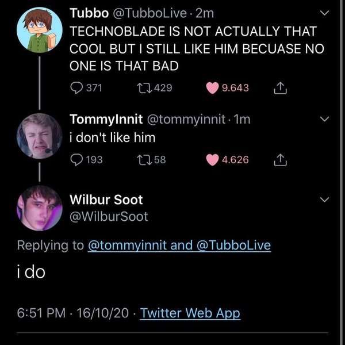Follow the @TubboLive mention link
The height and width of the screenshot is (345, 345).
pyautogui.click(x=233, y=246)
